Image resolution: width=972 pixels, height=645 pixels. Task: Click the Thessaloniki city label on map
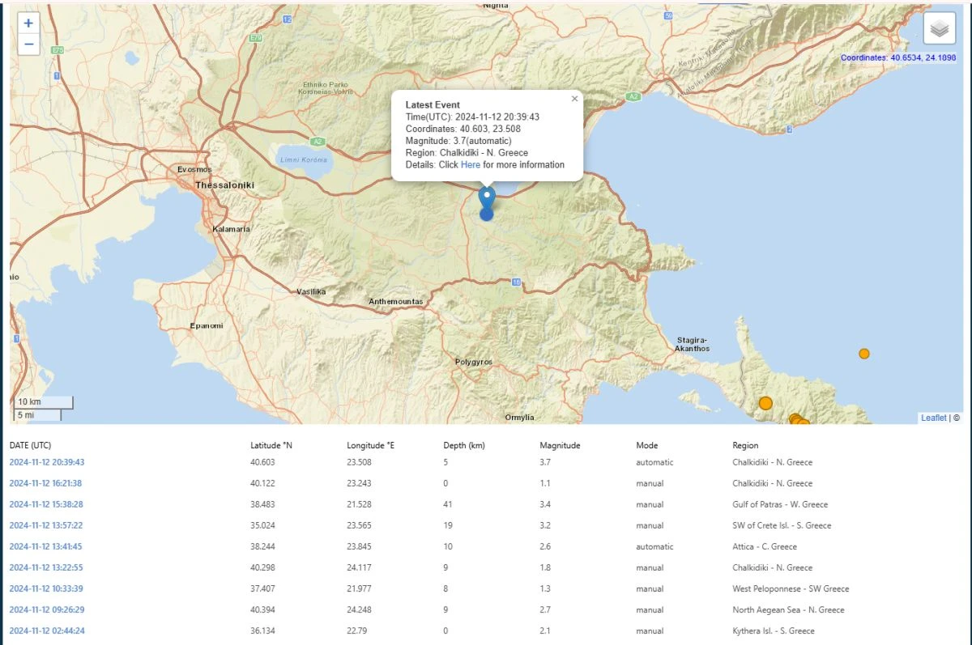[x=224, y=185]
